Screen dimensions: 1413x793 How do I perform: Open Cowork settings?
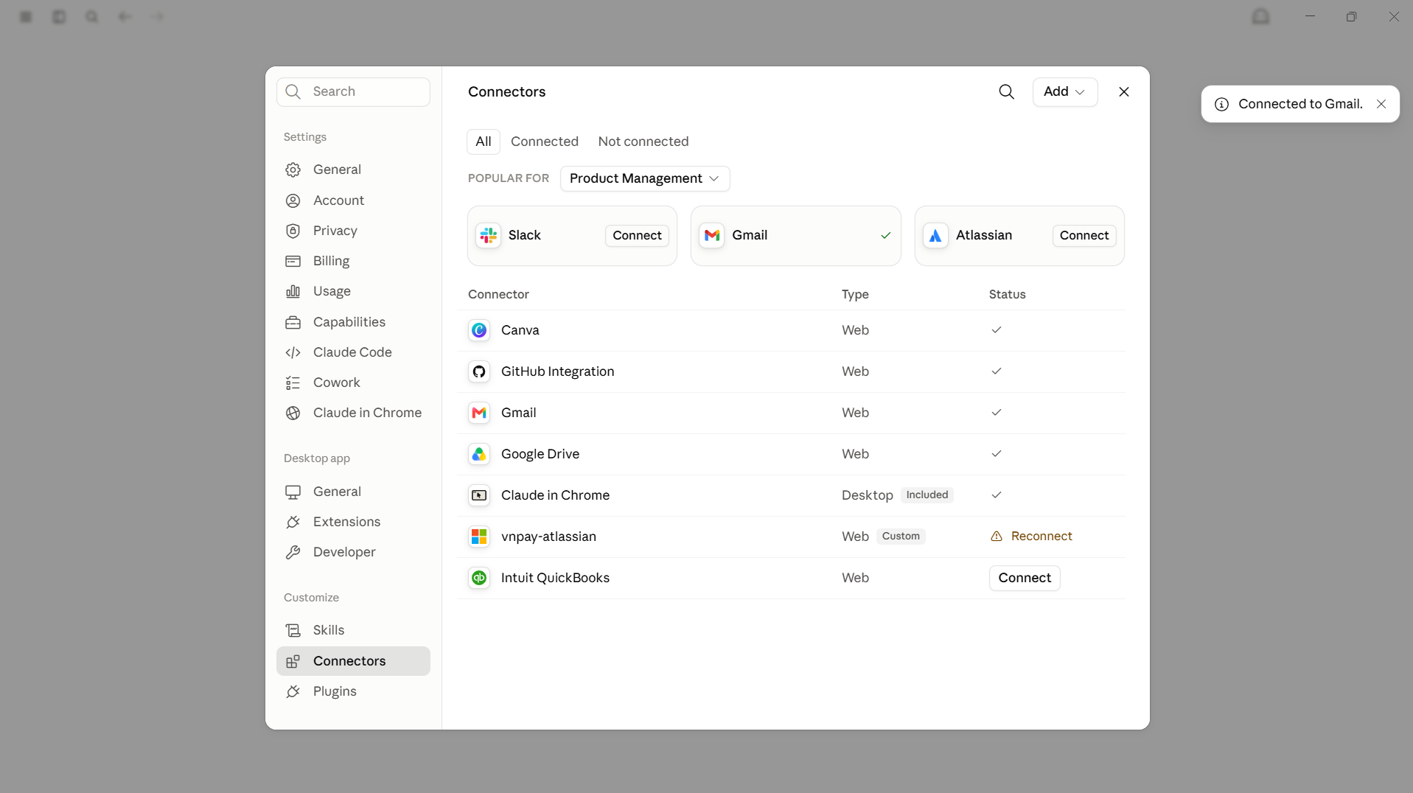353,382
